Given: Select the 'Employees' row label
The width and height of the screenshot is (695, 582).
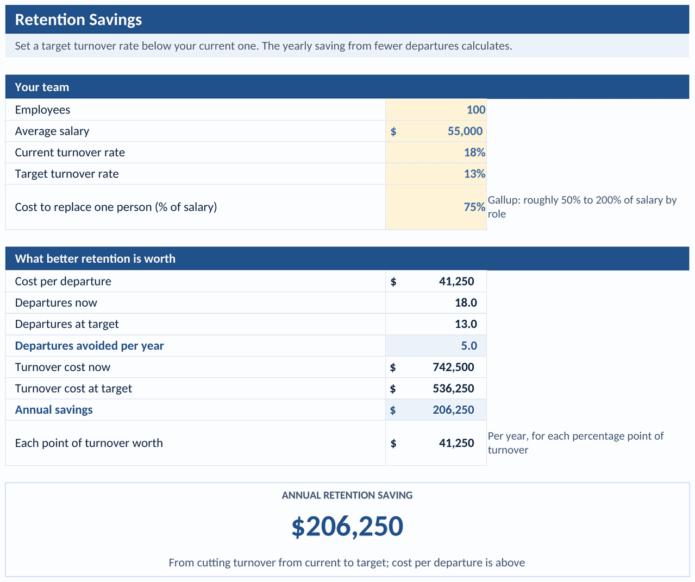Looking at the screenshot, I should 42,110.
